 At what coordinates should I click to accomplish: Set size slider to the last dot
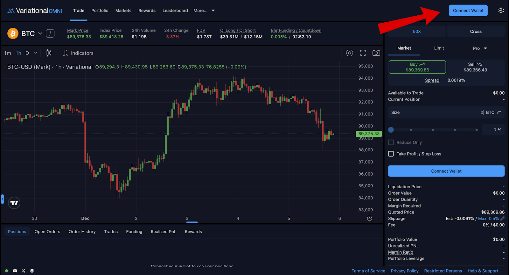477,130
